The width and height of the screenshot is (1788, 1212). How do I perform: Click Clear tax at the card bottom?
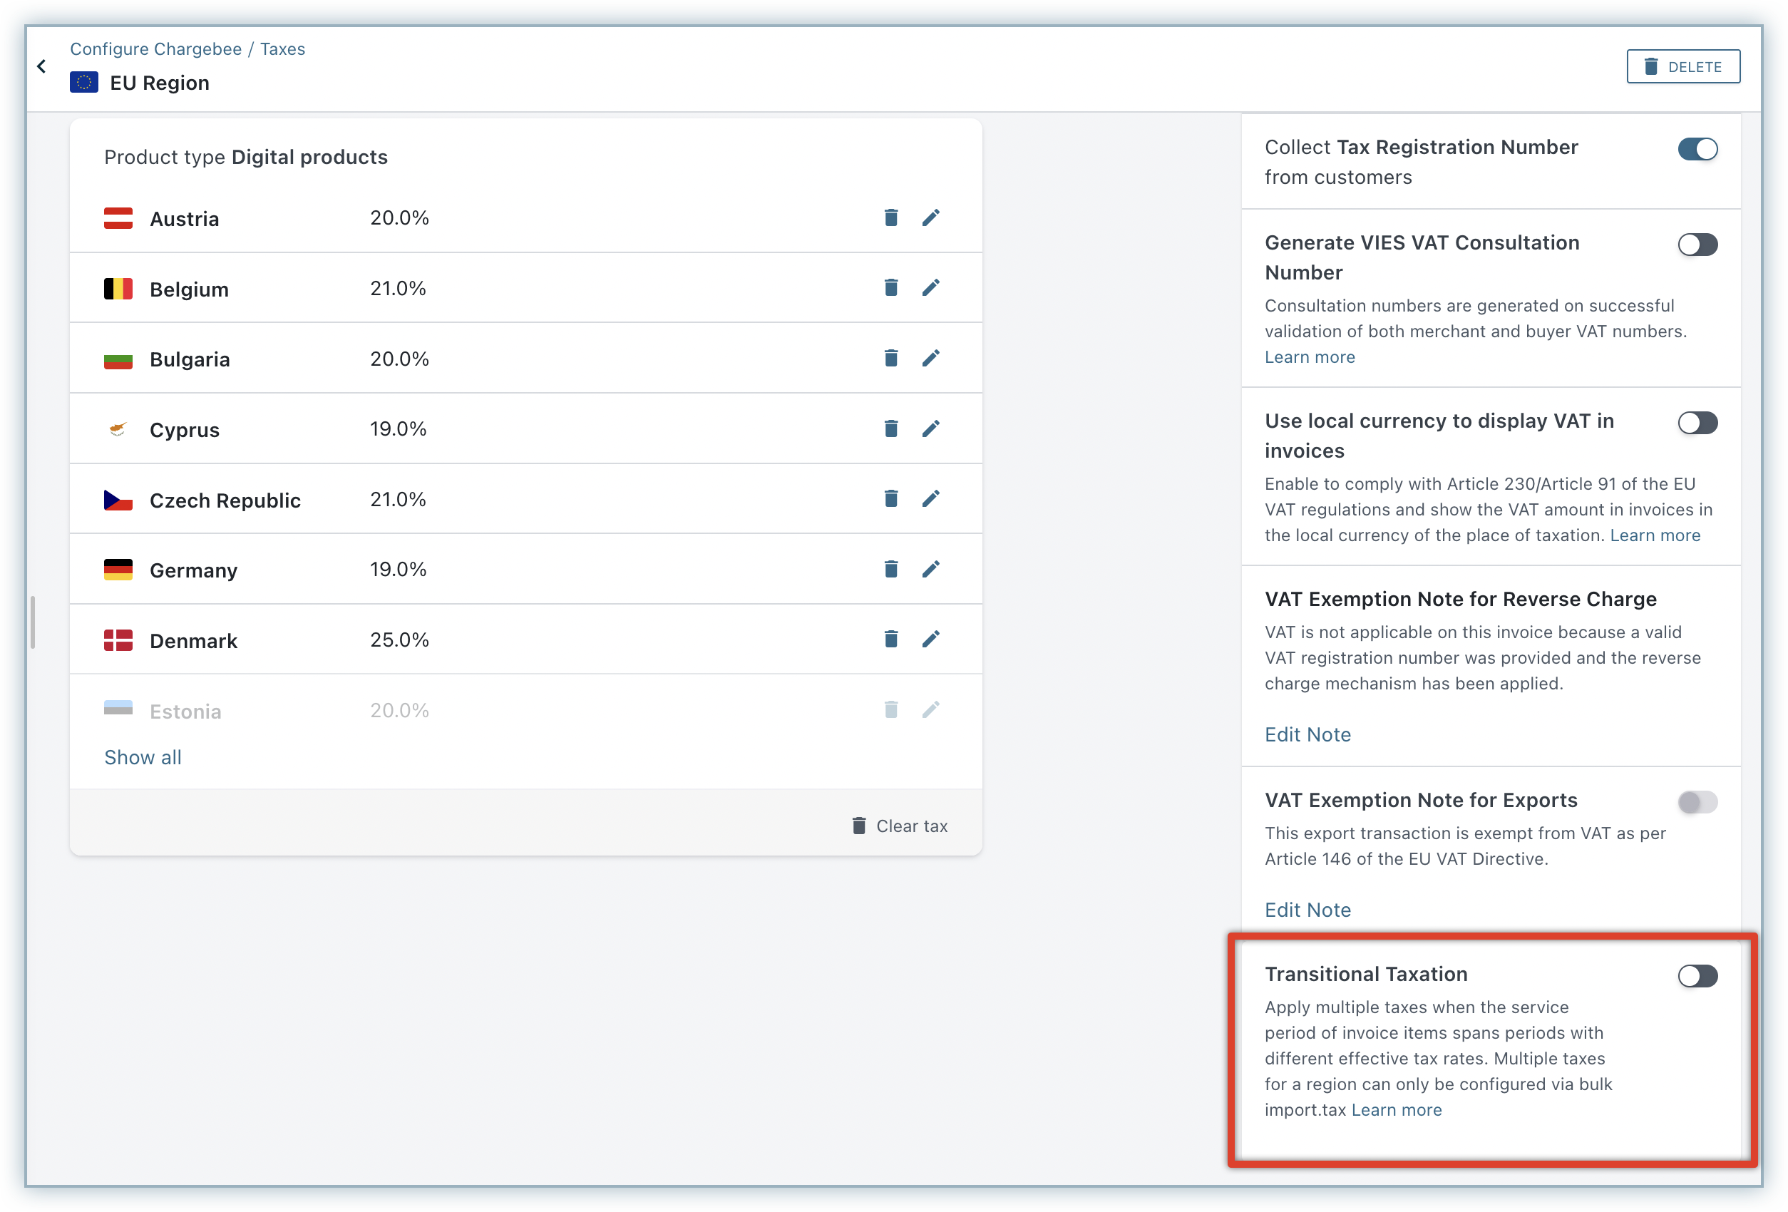pos(900,826)
